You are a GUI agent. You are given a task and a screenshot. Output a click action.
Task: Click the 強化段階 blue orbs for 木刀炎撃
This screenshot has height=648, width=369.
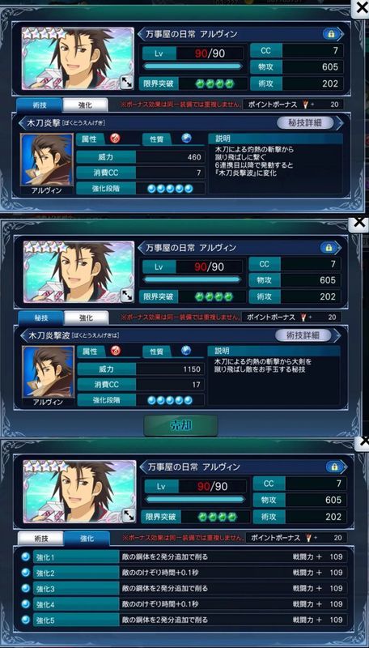click(171, 189)
